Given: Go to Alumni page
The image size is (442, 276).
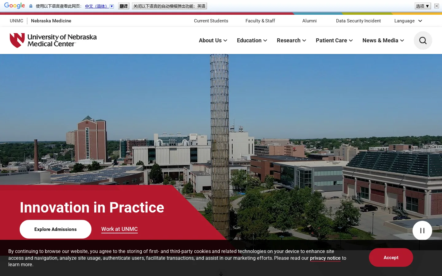Looking at the screenshot, I should pos(309,21).
